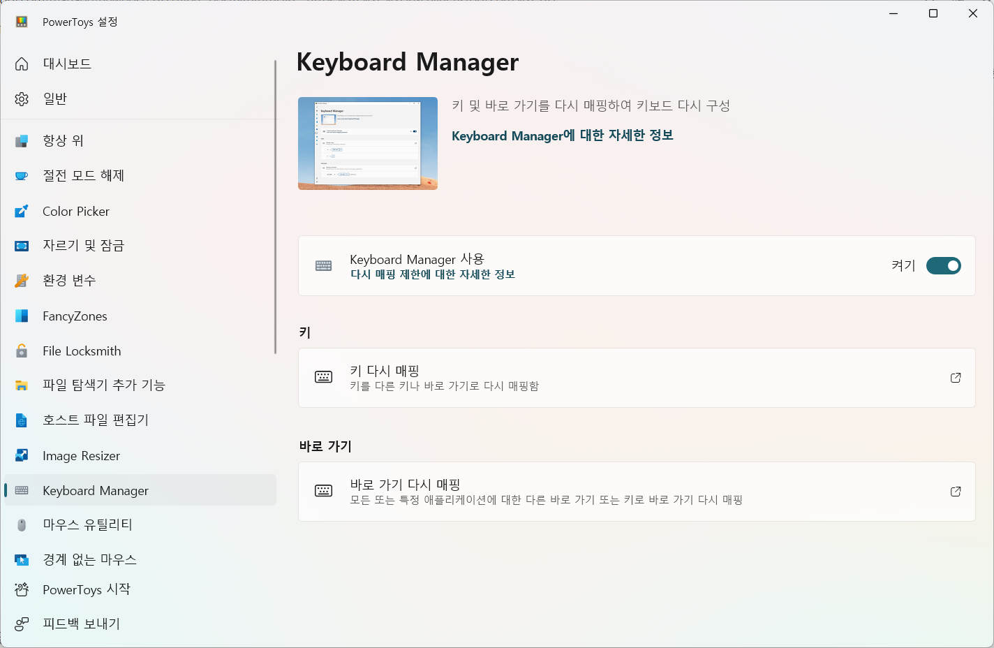Click the 환경 변수 sidebar text
Viewport: 994px width, 648px height.
69,281
